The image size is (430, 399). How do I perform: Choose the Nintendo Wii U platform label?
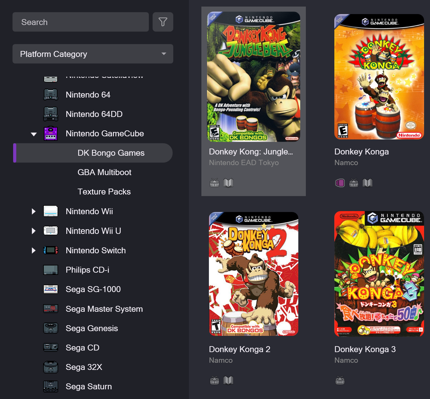94,231
